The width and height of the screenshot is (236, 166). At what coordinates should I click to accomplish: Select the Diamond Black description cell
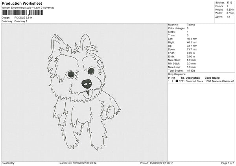[194, 81]
